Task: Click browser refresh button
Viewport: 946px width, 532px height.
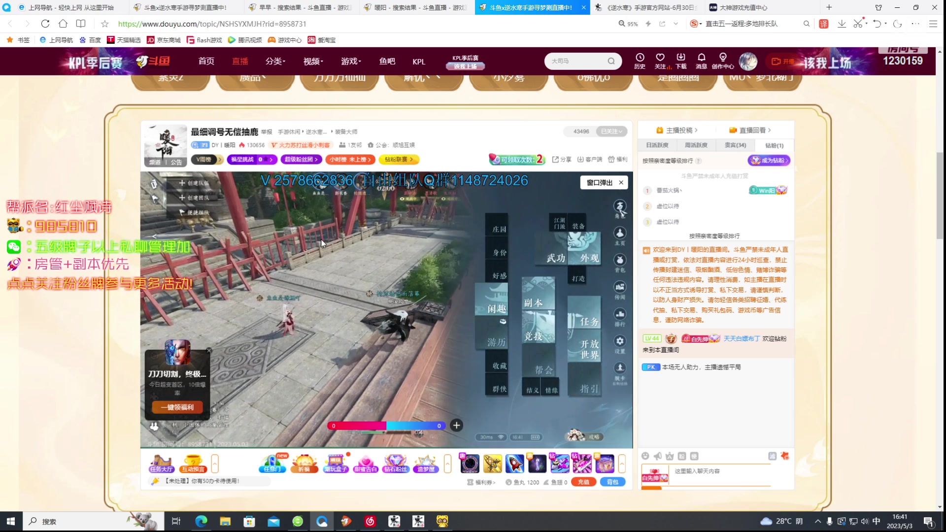Action: tap(45, 24)
